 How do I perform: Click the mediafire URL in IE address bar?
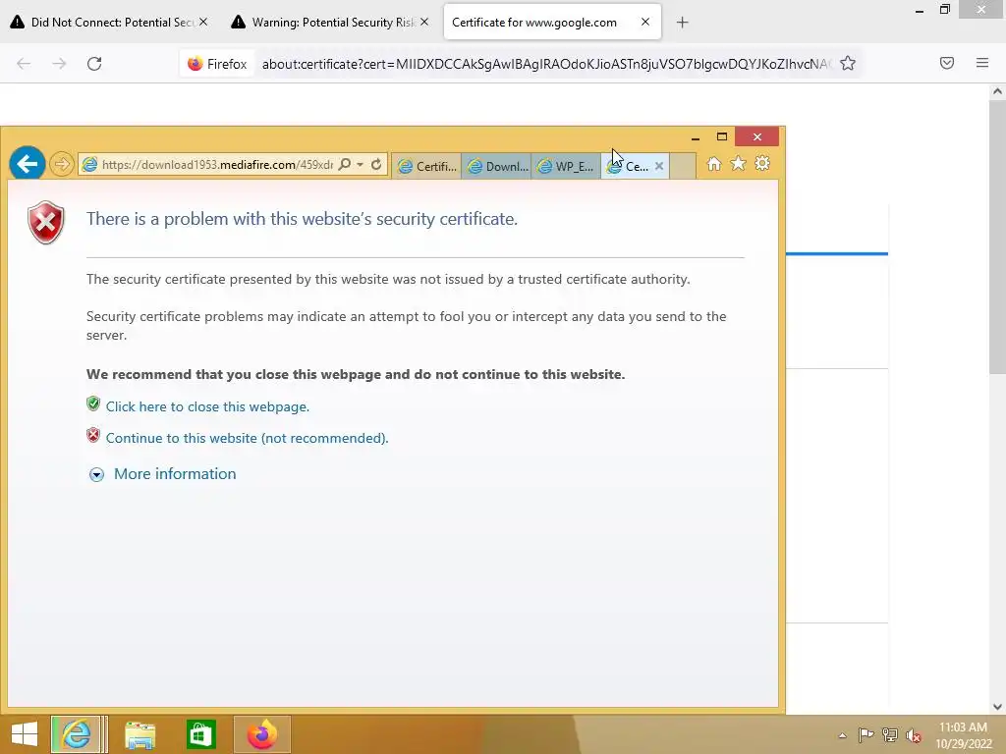pyautogui.click(x=217, y=165)
